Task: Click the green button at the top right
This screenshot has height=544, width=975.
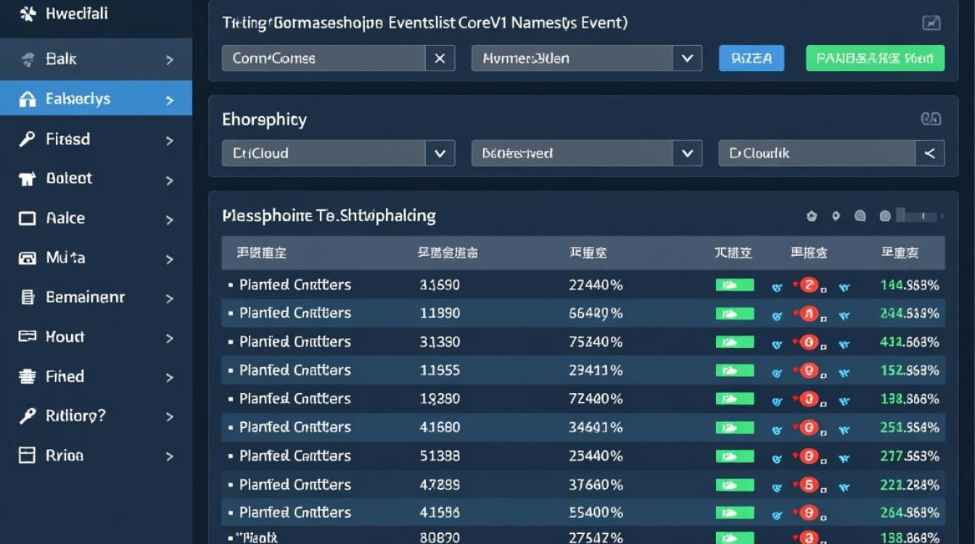Action: coord(875,58)
